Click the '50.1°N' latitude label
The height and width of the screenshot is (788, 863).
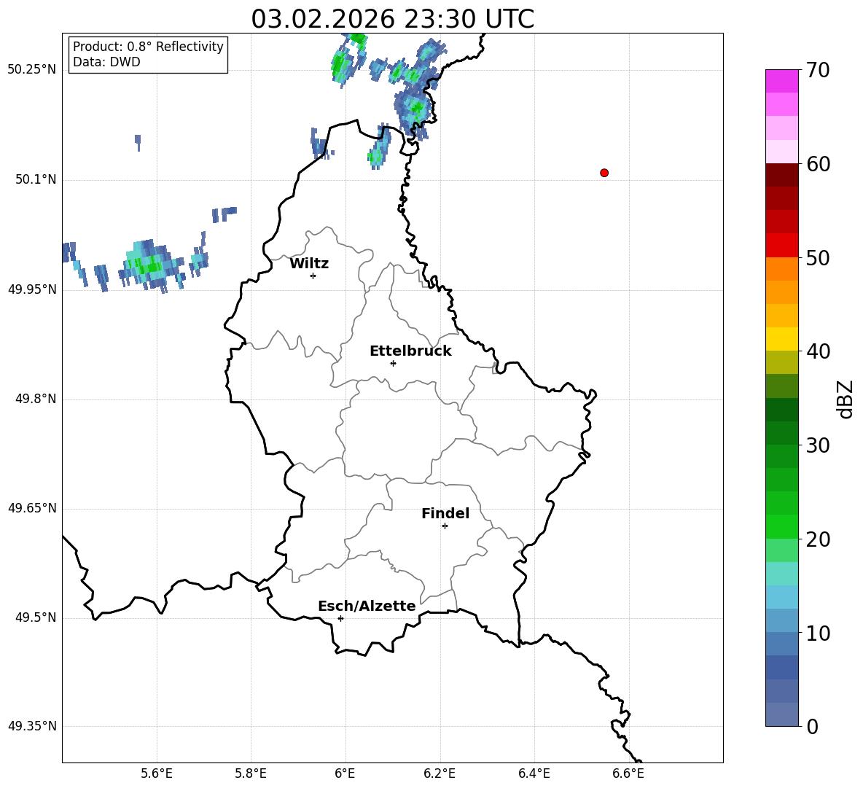pyautogui.click(x=36, y=179)
